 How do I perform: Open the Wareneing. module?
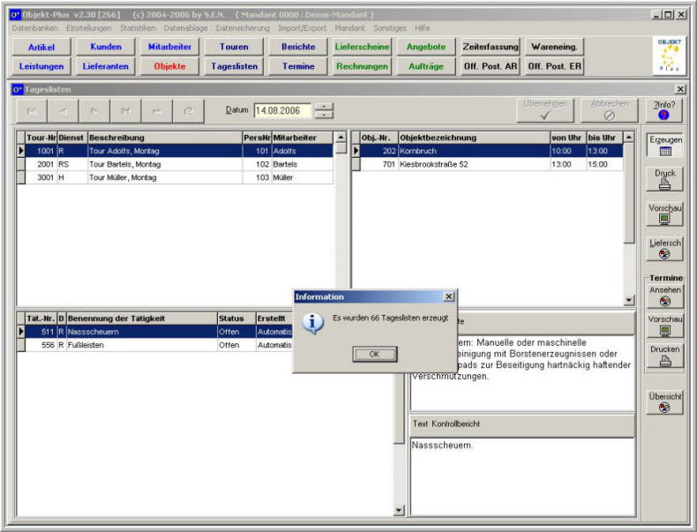pos(554,47)
